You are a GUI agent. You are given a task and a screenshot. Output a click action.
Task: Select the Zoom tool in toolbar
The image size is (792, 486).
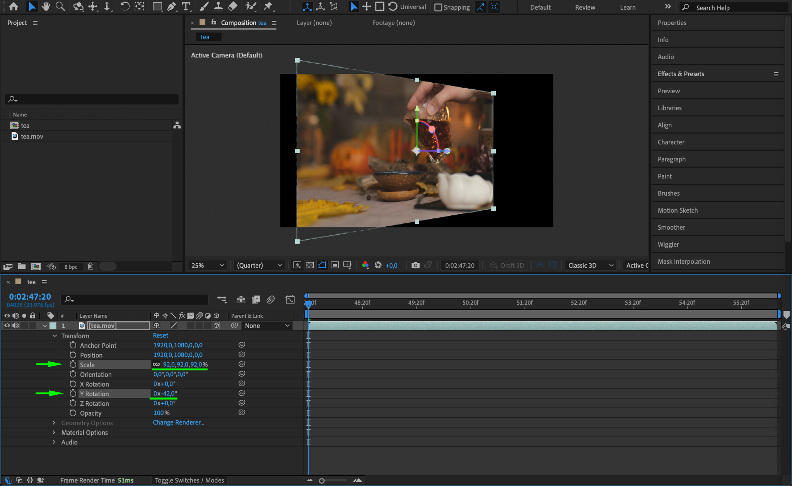click(60, 7)
